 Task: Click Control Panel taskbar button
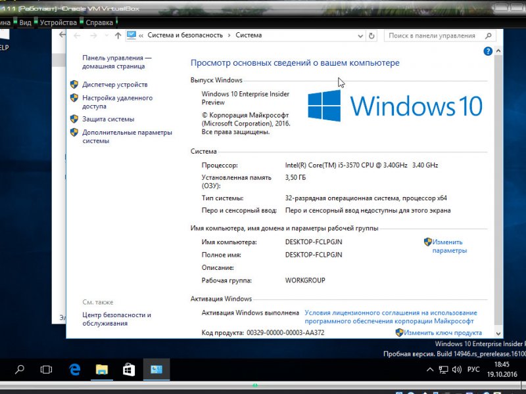156,370
